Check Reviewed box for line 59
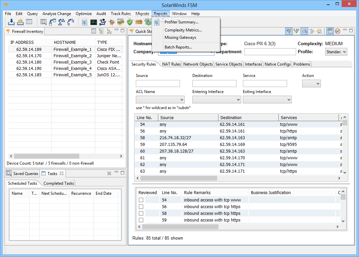 pyautogui.click(x=141, y=220)
